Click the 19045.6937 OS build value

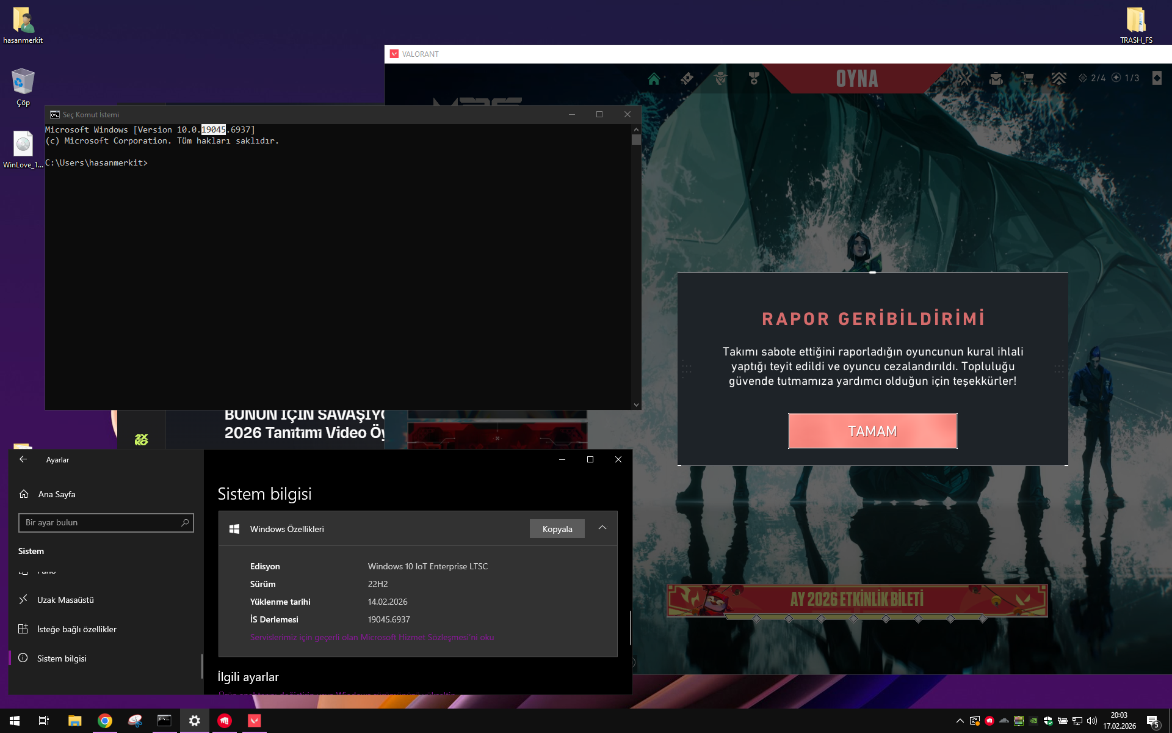tap(389, 619)
